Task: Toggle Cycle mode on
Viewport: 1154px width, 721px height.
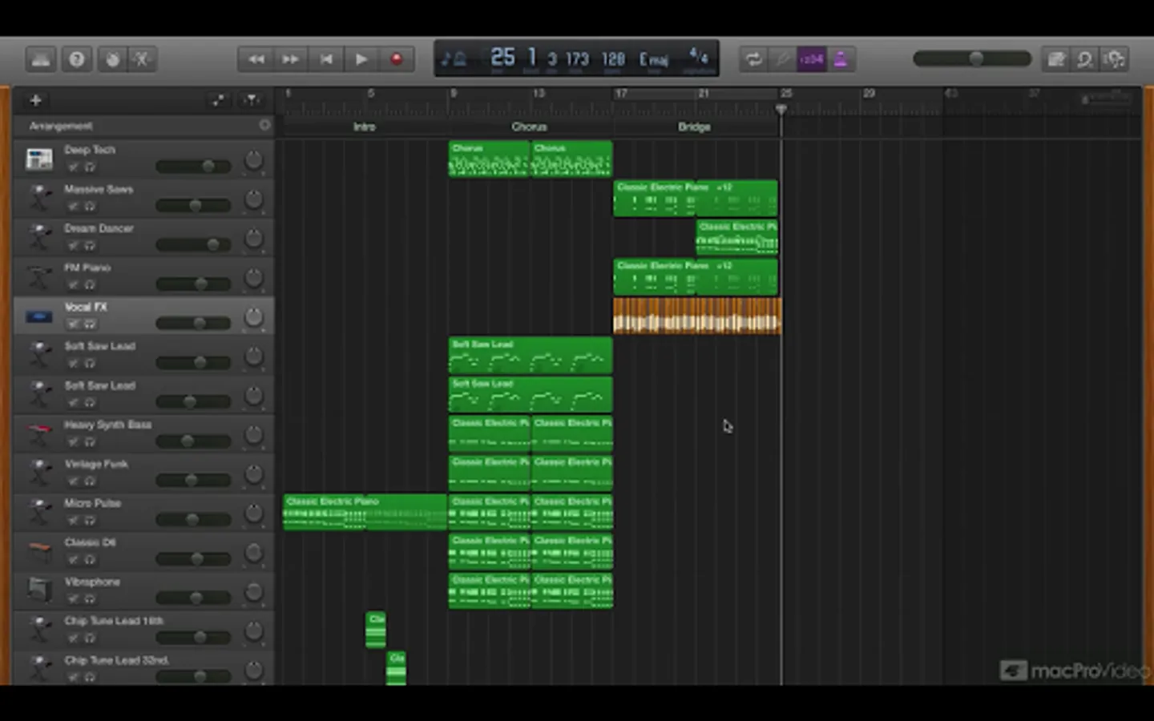Action: click(x=753, y=59)
